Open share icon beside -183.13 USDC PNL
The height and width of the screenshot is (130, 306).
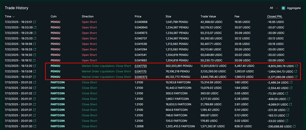287,115
